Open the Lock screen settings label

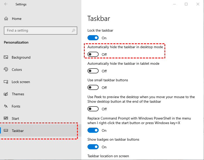21,82
